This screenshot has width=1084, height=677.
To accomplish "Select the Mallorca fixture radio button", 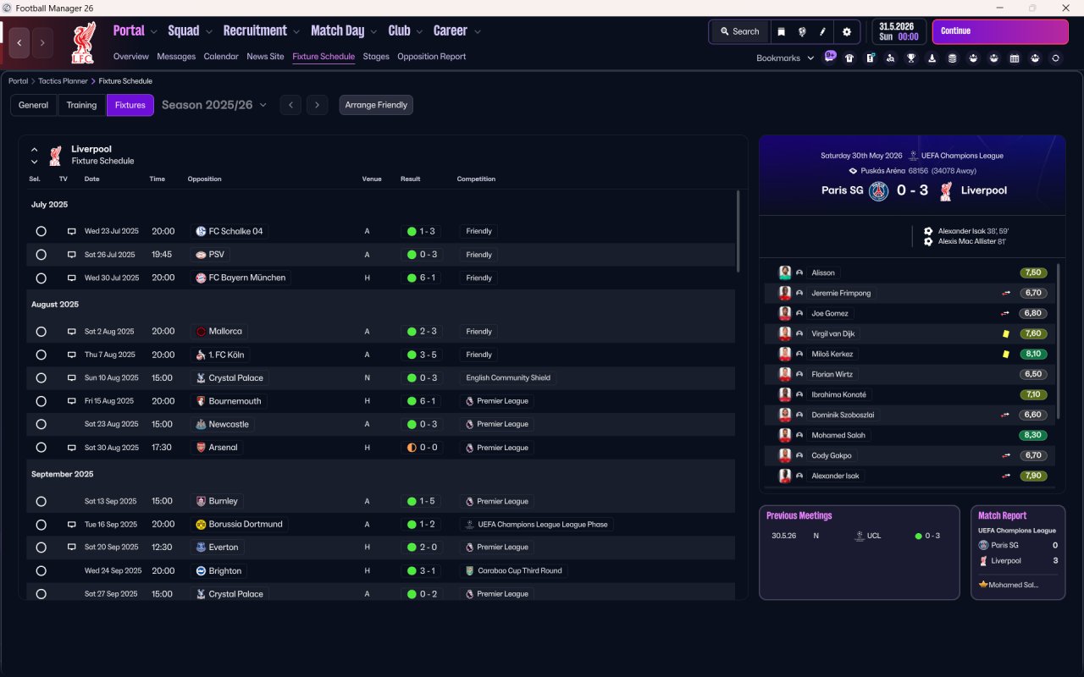I will [x=41, y=332].
